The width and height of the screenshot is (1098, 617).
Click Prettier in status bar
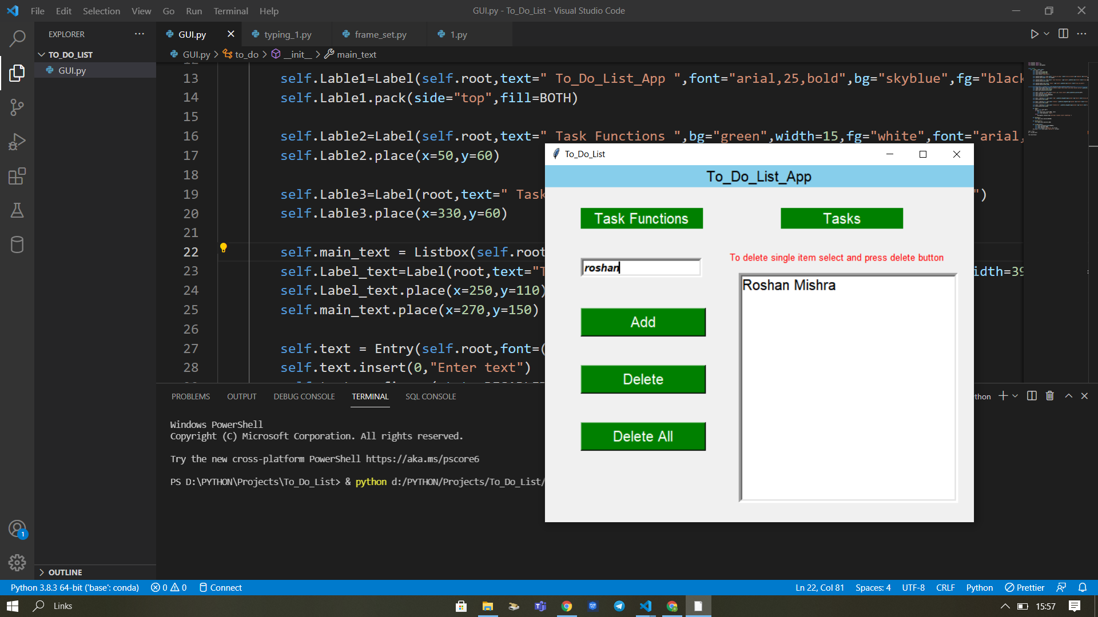coord(1025,587)
